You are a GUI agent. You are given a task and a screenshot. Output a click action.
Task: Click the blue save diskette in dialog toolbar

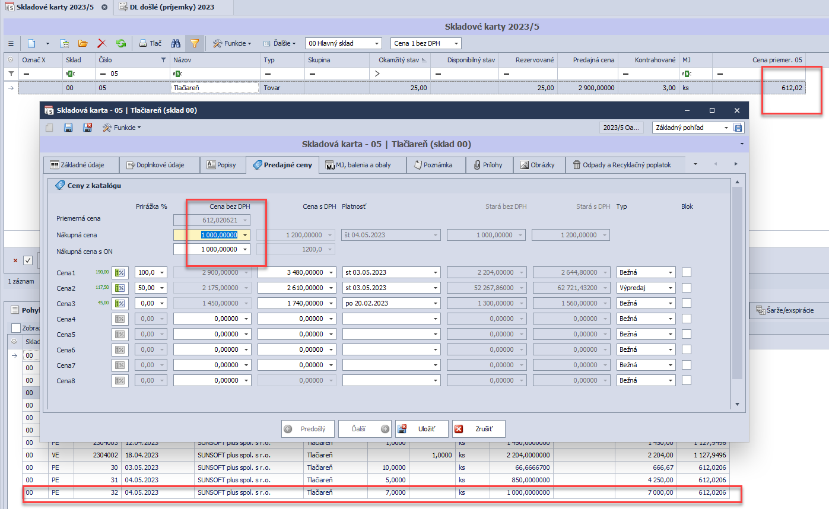(x=68, y=128)
